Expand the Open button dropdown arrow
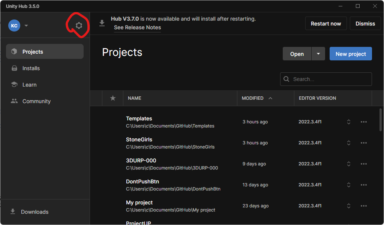The width and height of the screenshot is (384, 225). coord(318,54)
